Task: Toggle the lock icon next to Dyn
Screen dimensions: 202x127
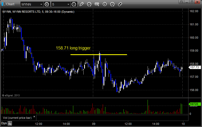Action: [x=10, y=123]
